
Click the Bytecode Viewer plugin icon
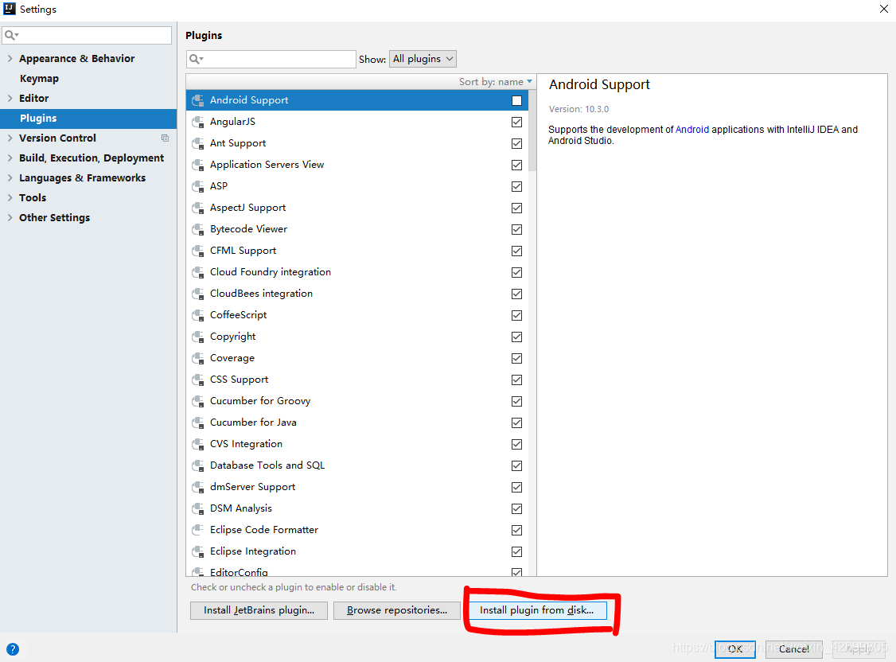click(x=198, y=230)
